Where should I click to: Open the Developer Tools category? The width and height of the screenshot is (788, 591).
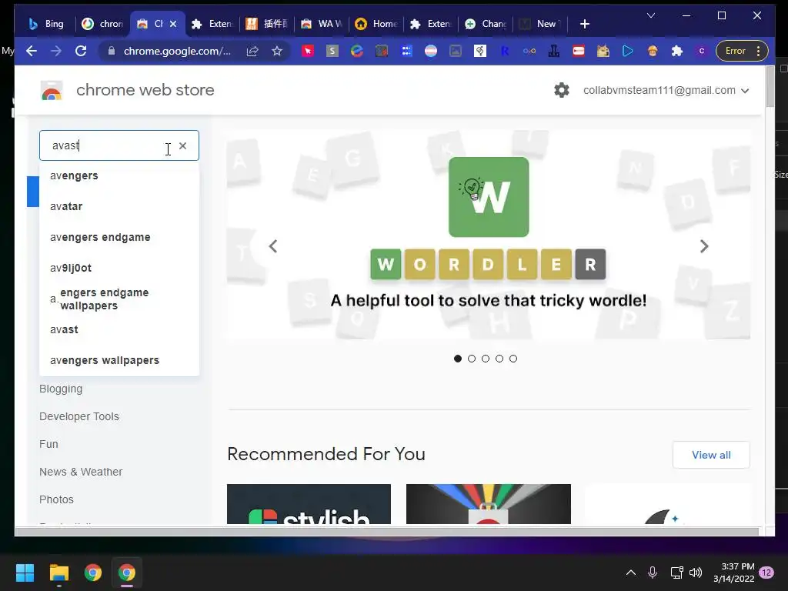pos(79,416)
